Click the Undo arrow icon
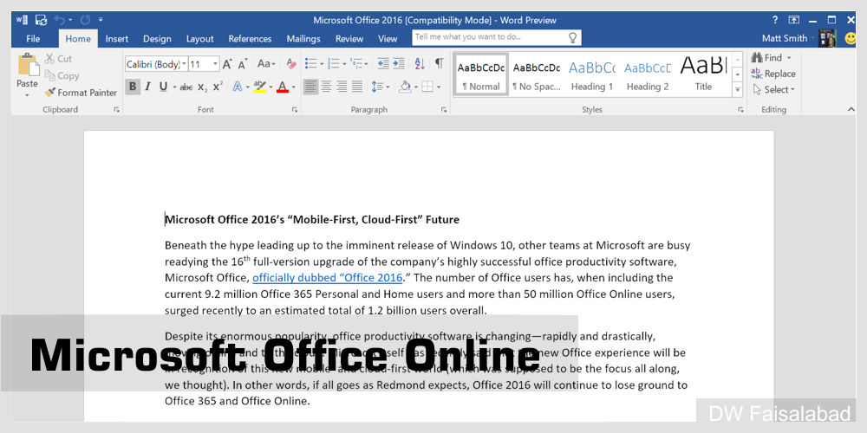 coord(59,20)
